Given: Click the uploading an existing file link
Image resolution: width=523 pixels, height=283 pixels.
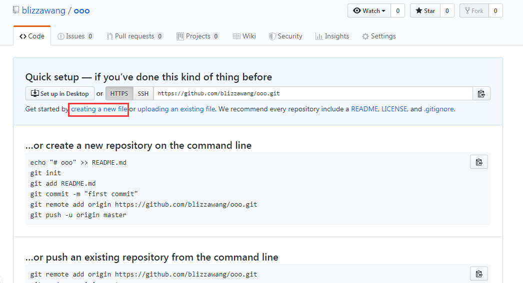Looking at the screenshot, I should pyautogui.click(x=176, y=109).
